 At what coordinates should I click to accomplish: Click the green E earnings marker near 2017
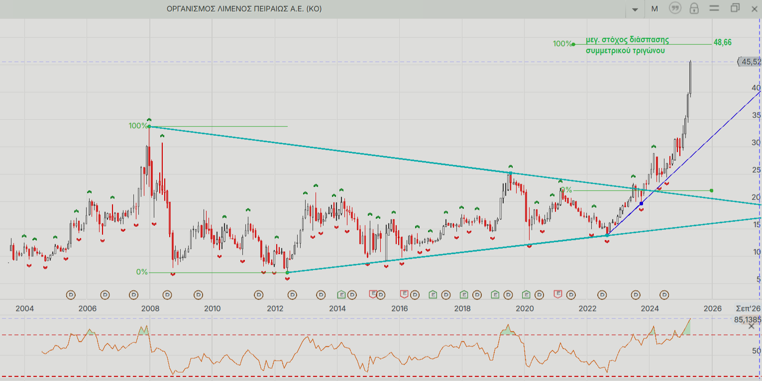pos(433,295)
